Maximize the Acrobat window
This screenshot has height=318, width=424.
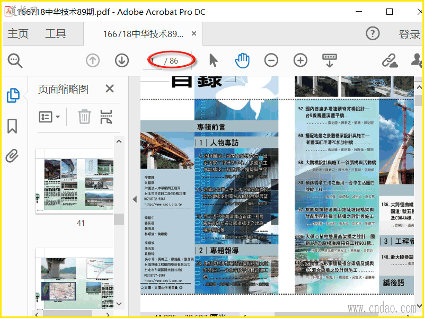coord(390,12)
